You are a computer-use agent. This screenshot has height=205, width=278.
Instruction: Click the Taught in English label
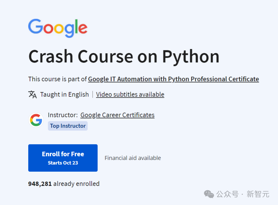click(x=64, y=95)
